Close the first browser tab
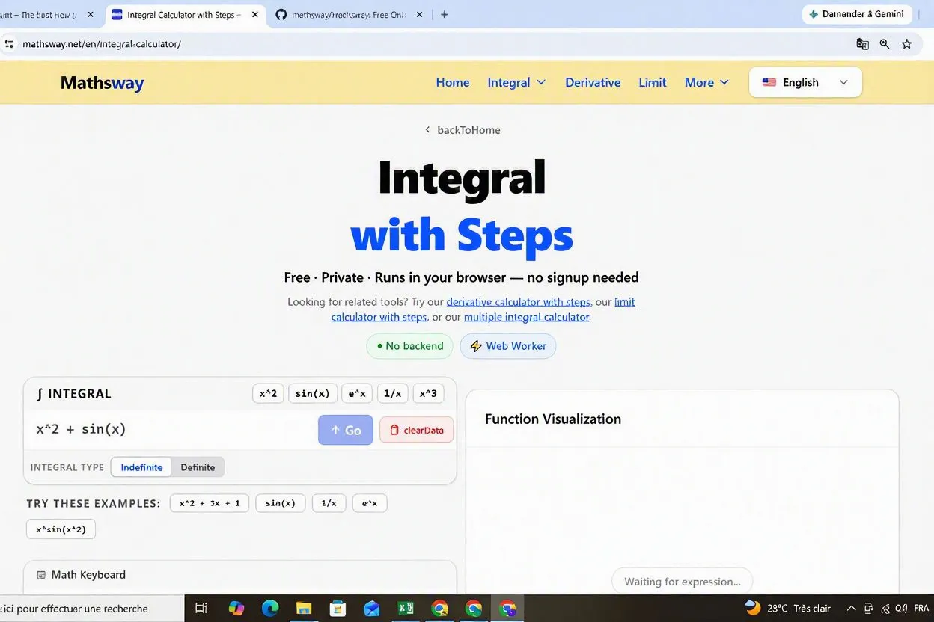Viewport: 934px width, 622px height. pos(91,14)
